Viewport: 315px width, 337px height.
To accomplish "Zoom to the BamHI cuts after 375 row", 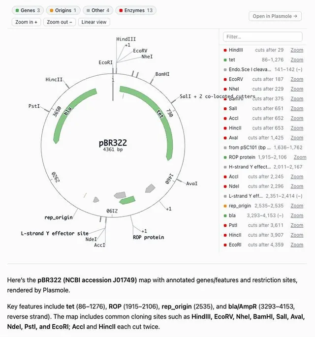I will click(297, 99).
